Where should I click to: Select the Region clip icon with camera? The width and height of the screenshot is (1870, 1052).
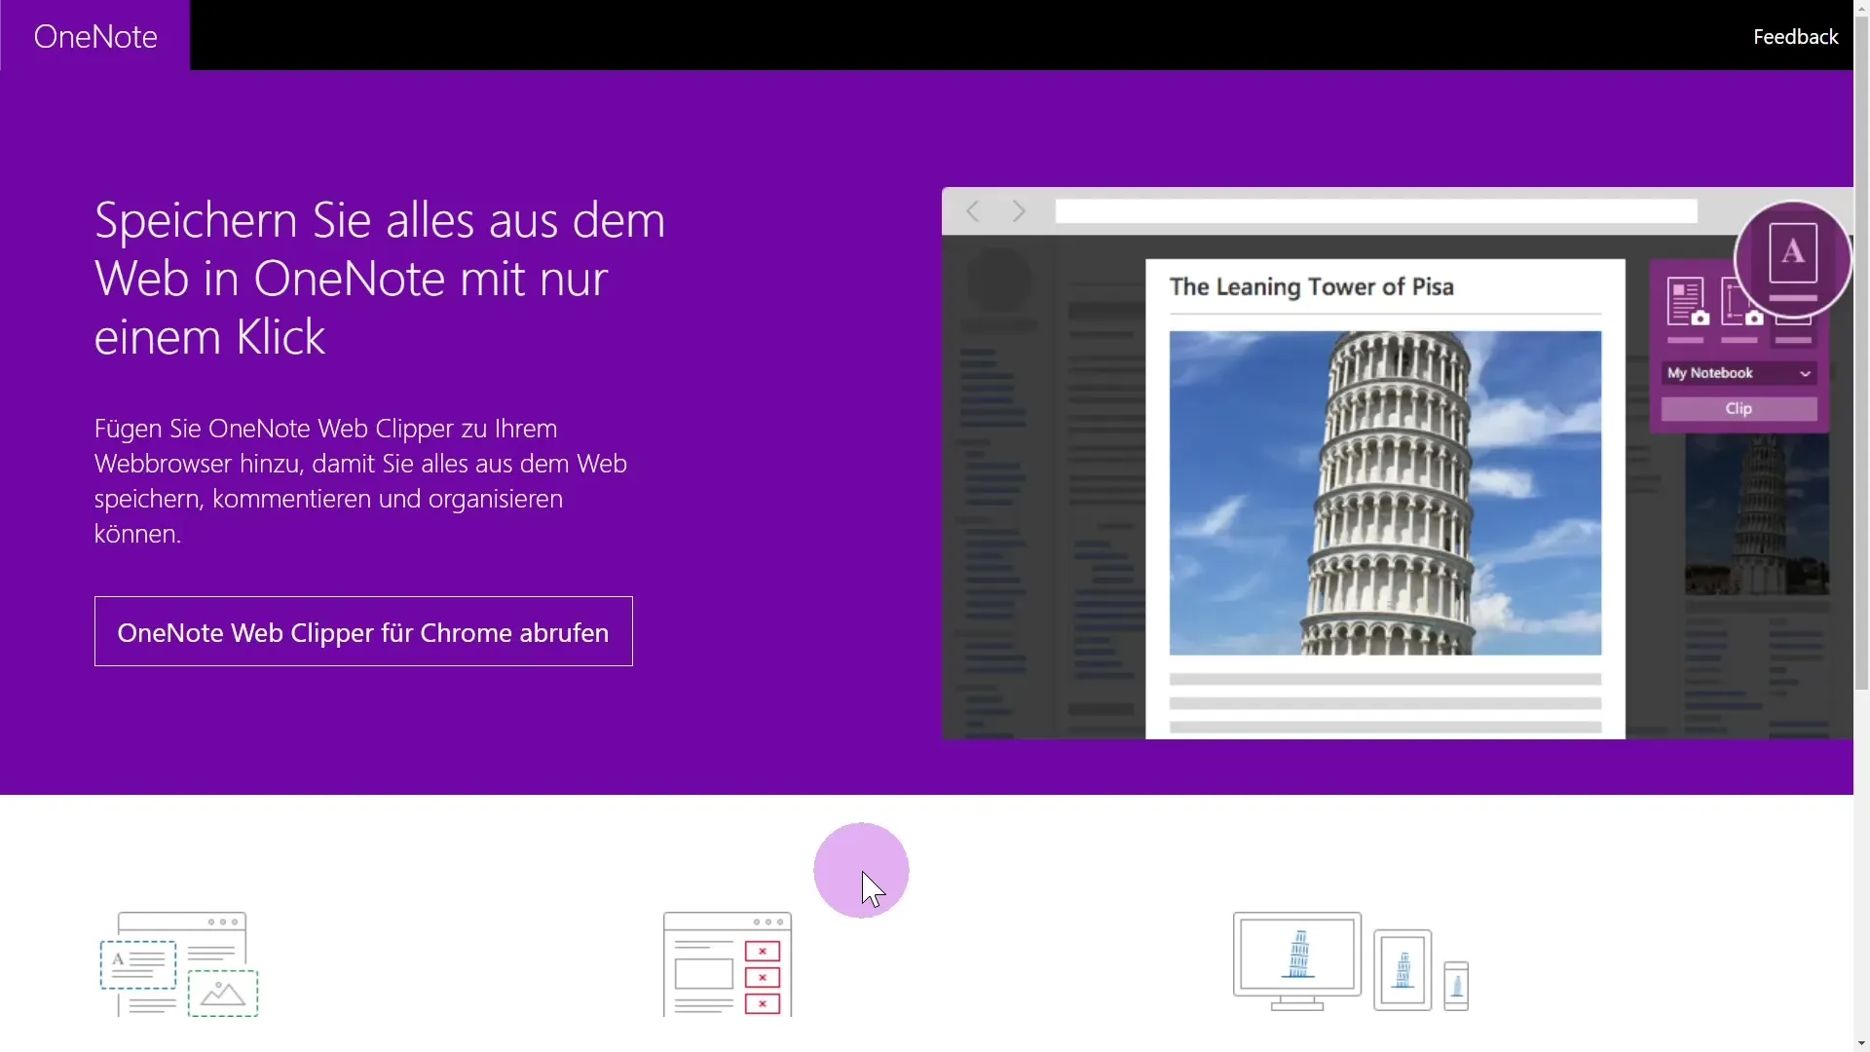(x=1742, y=304)
